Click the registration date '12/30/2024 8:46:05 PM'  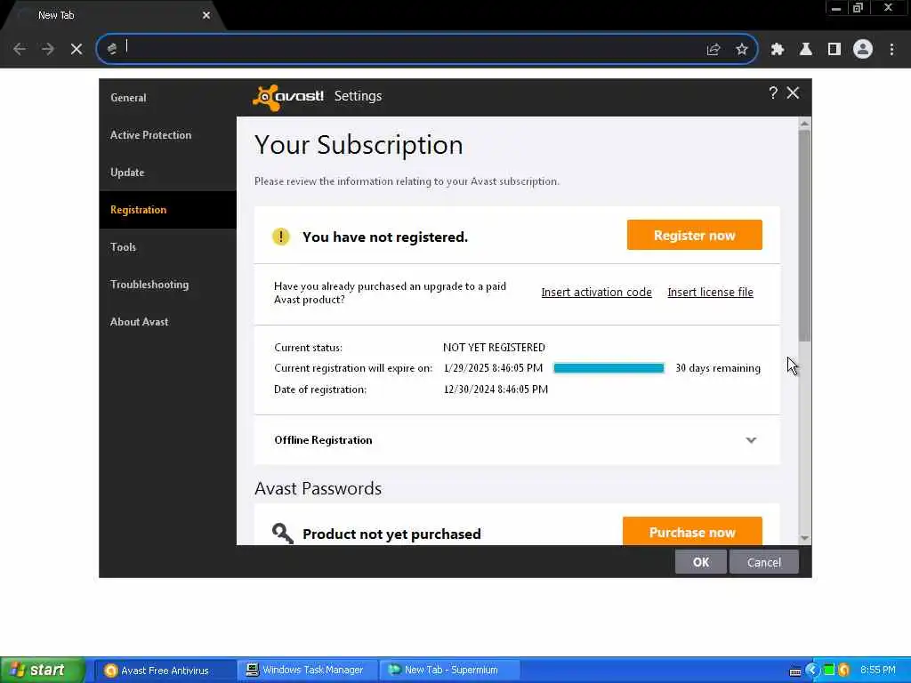point(496,390)
